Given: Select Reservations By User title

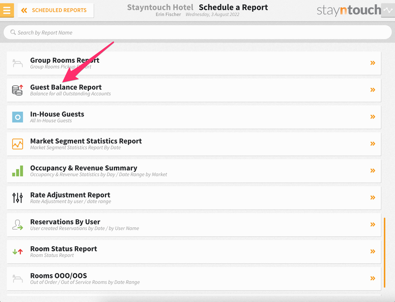Looking at the screenshot, I should [65, 222].
